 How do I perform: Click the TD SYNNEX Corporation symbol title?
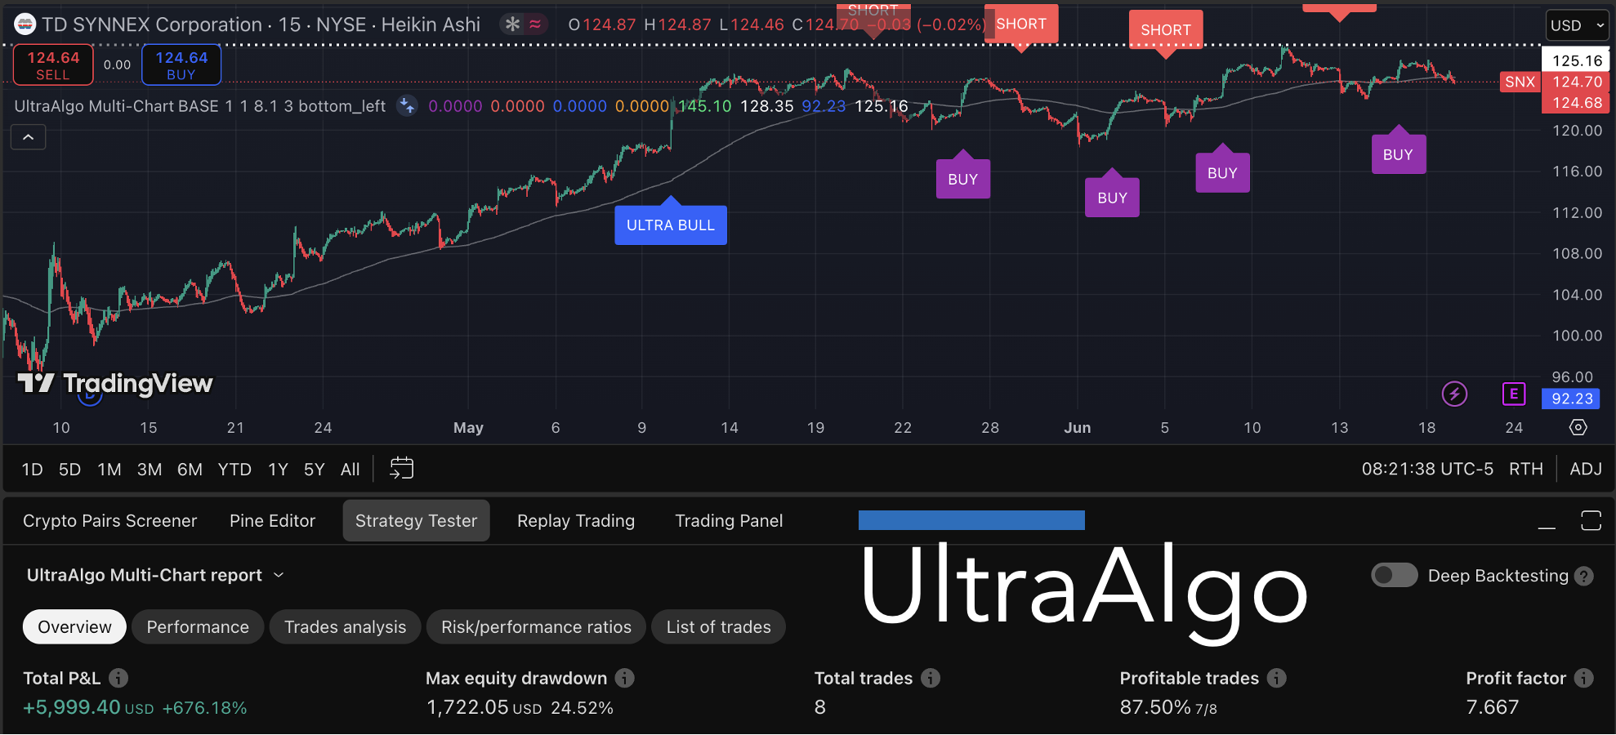[x=152, y=24]
